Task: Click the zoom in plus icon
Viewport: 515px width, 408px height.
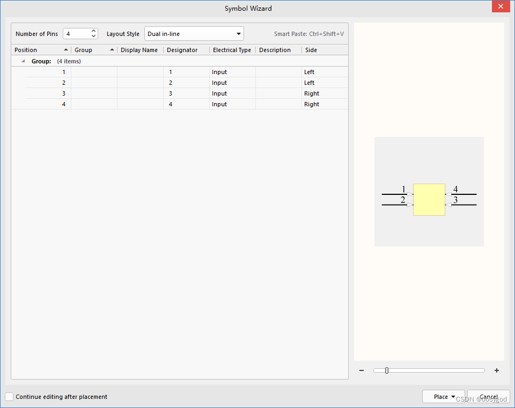Action: point(497,370)
